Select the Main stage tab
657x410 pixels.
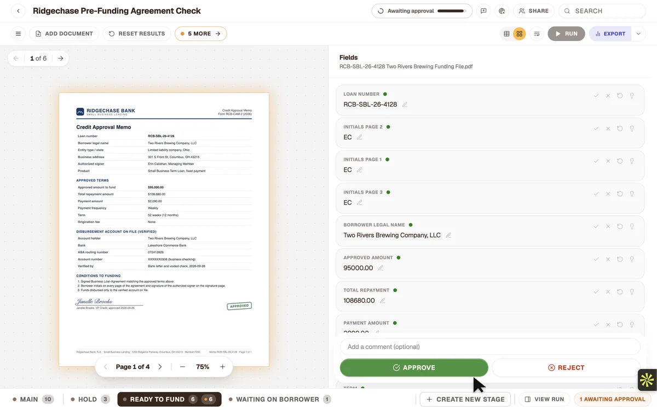click(x=33, y=400)
